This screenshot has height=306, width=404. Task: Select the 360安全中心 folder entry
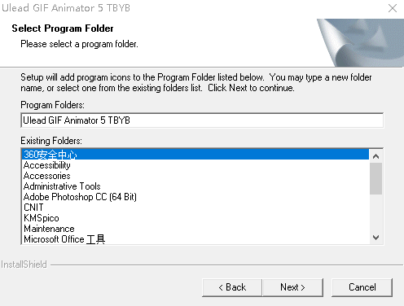[195, 155]
